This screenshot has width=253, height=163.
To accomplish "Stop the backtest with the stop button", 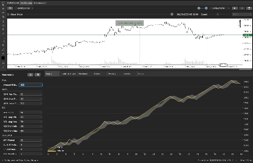I will (242, 8).
